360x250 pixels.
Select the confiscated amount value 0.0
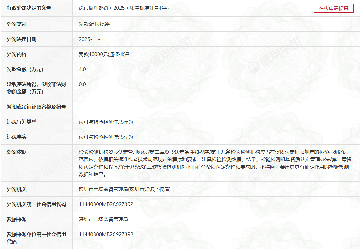click(x=82, y=84)
